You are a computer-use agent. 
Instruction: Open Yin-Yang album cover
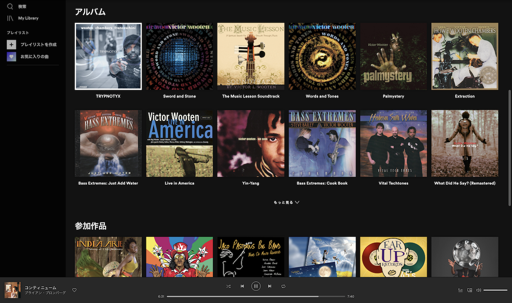[x=250, y=143]
